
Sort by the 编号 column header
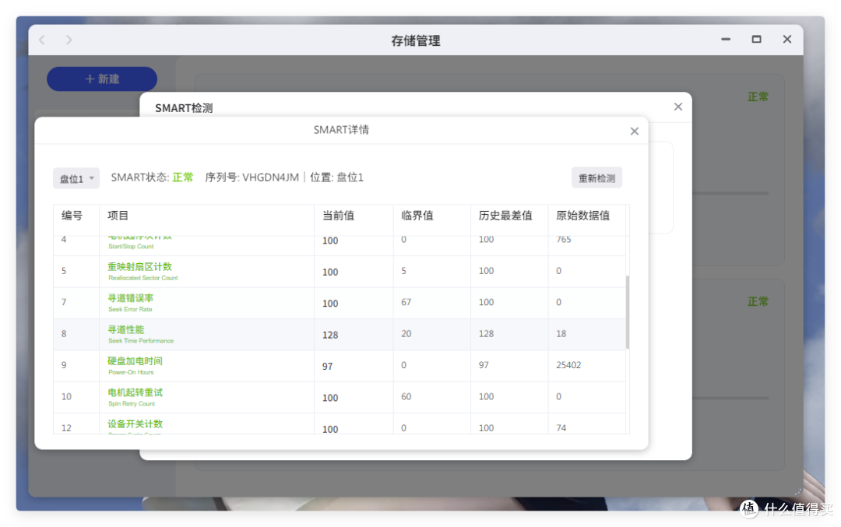tap(72, 216)
